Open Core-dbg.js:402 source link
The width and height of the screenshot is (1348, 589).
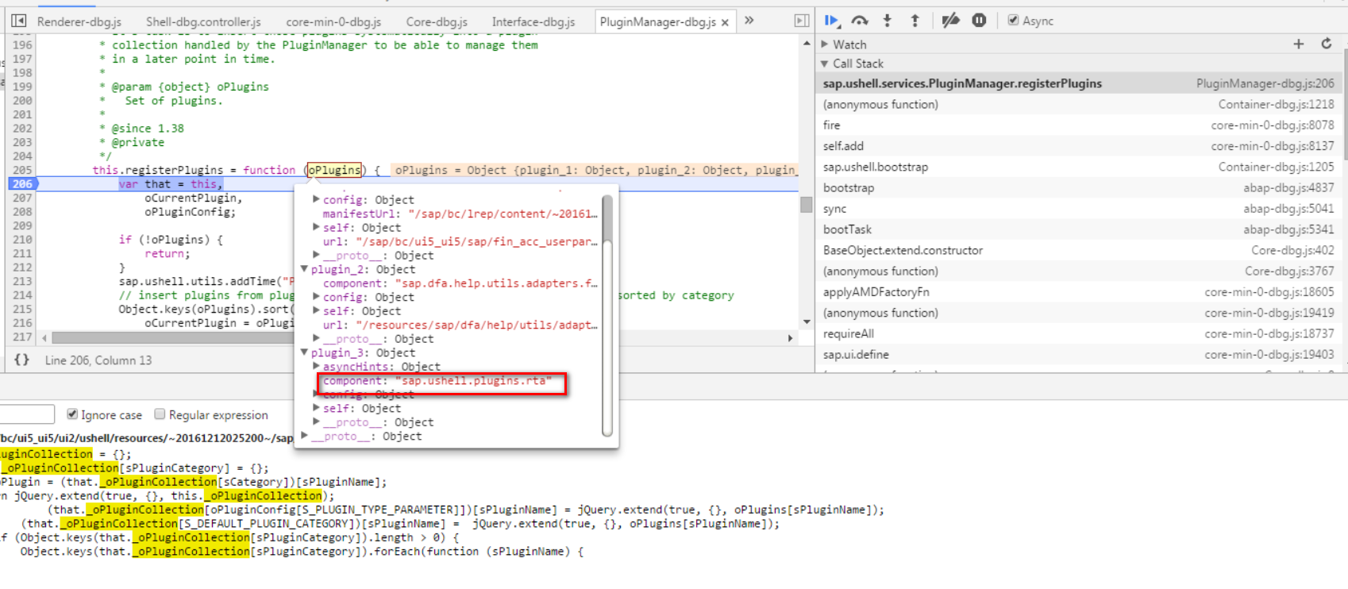tap(1292, 250)
